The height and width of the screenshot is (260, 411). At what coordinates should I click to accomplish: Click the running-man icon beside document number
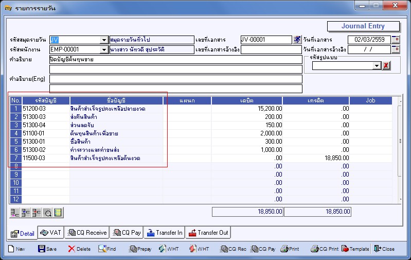click(297, 40)
